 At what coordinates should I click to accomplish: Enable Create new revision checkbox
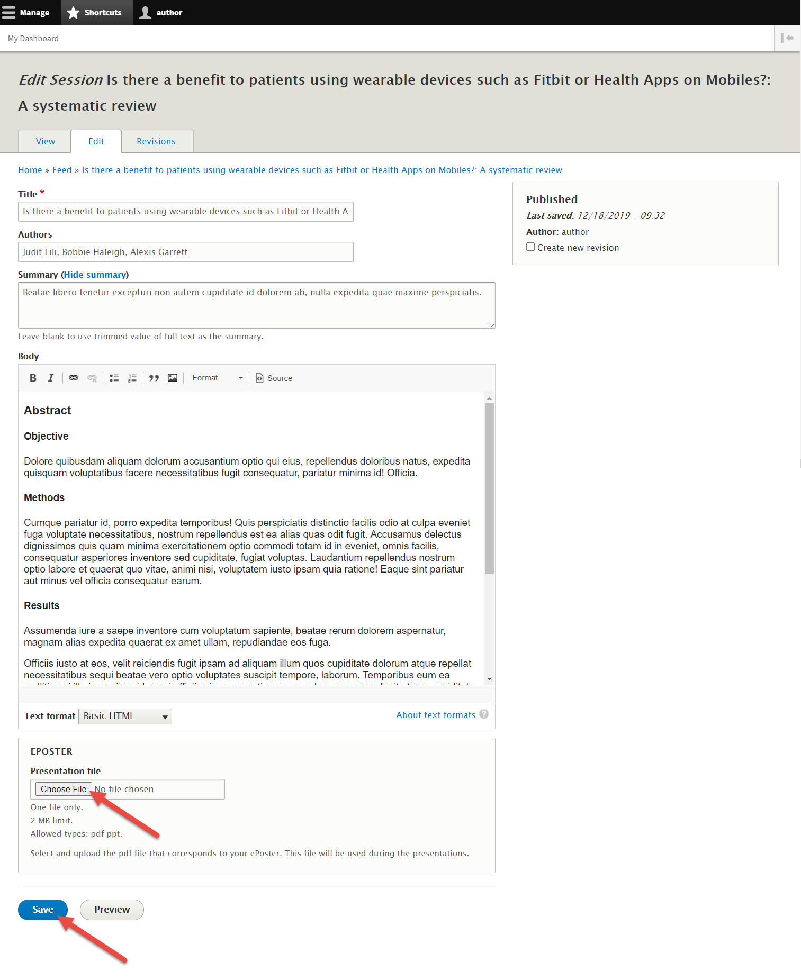pyautogui.click(x=530, y=247)
